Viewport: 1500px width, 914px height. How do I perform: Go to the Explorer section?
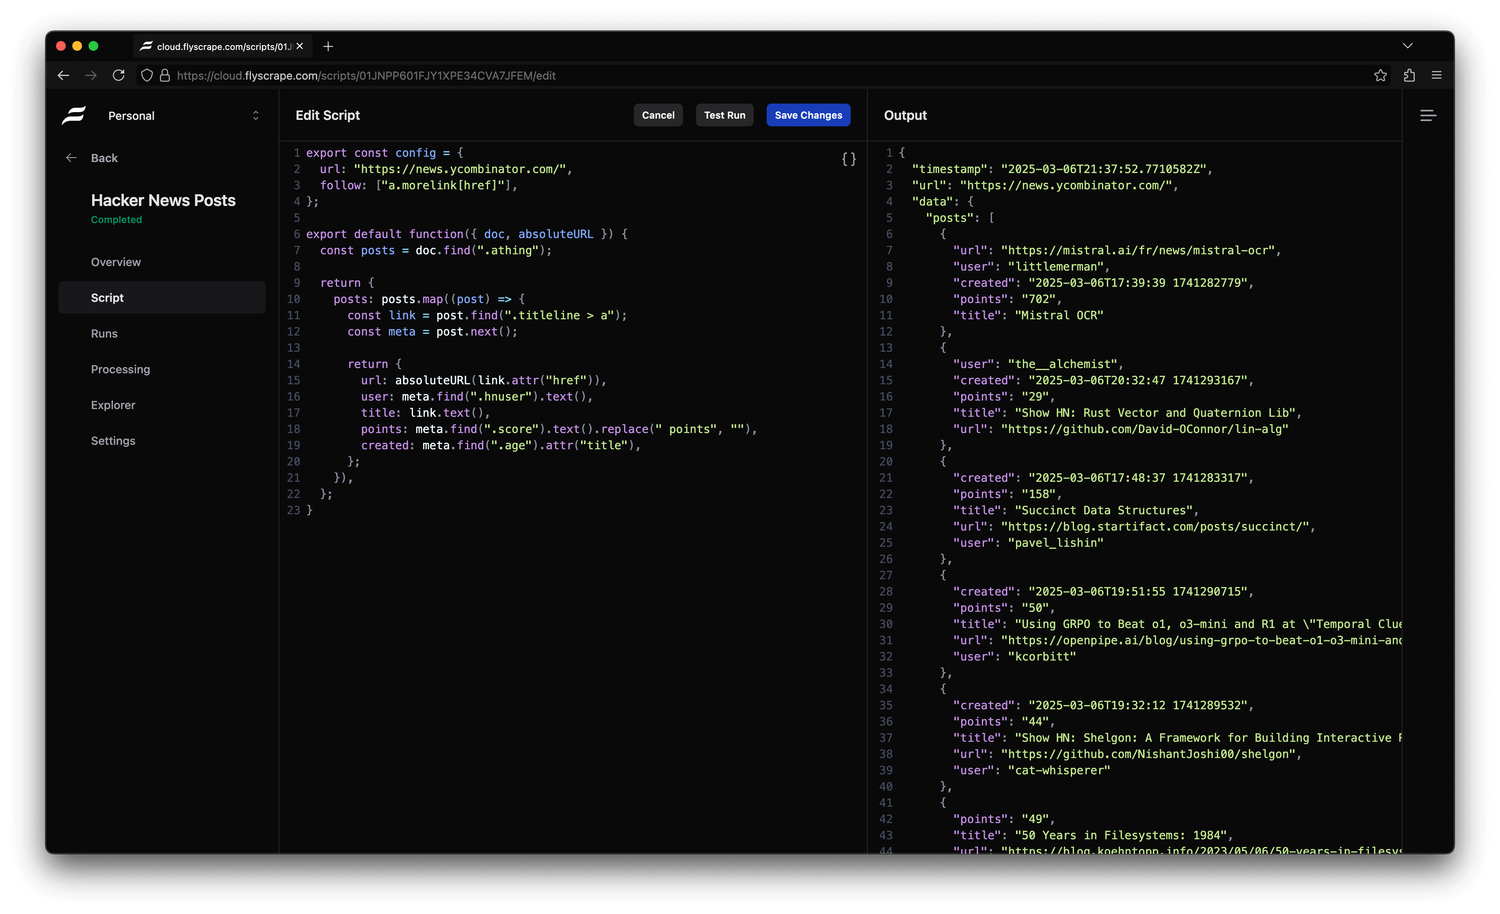coord(113,405)
